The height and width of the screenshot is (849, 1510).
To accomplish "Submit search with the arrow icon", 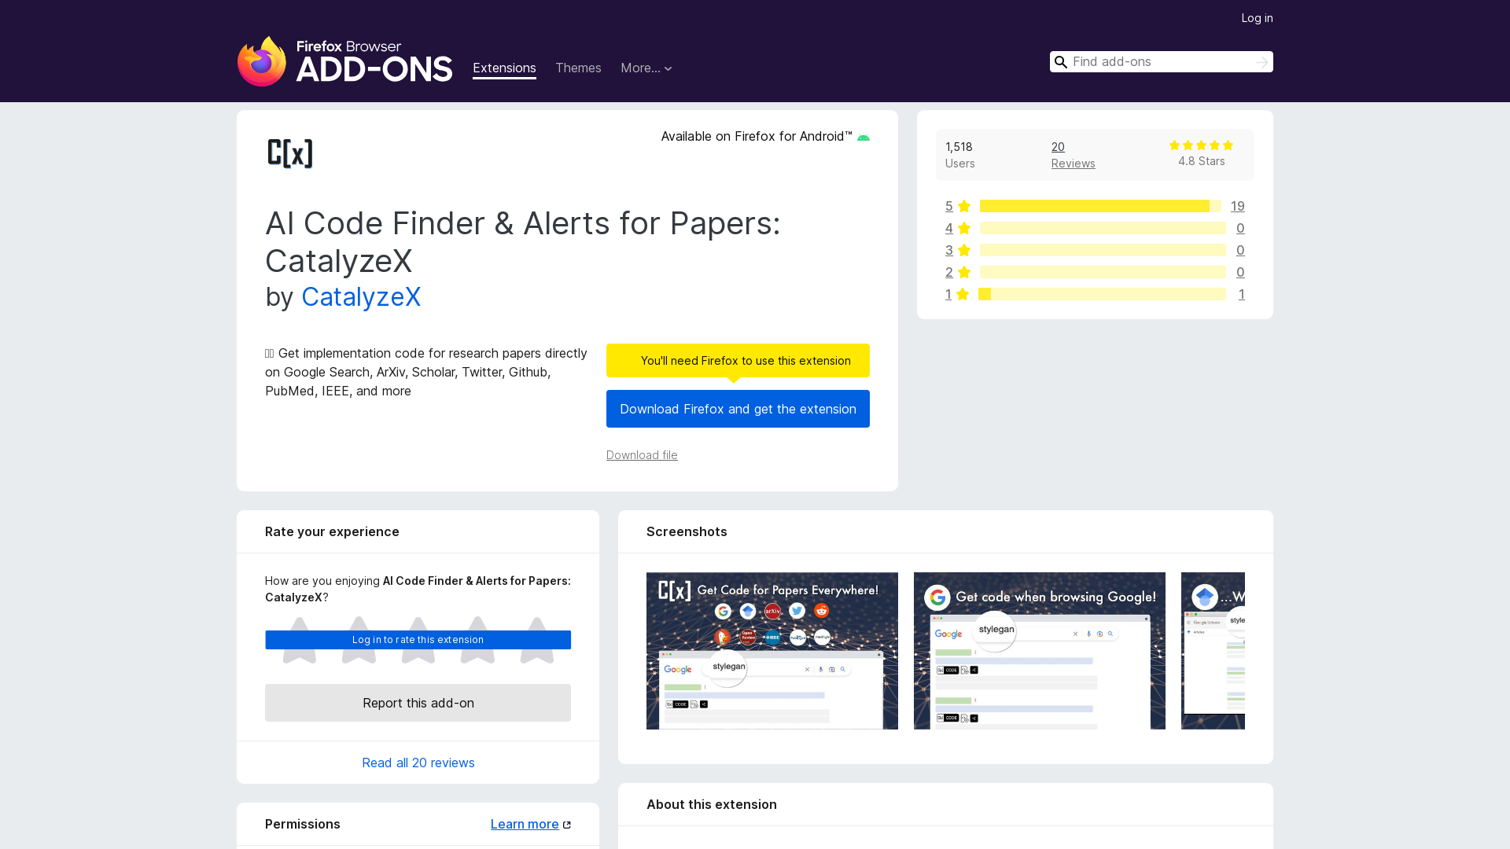I will (1261, 62).
